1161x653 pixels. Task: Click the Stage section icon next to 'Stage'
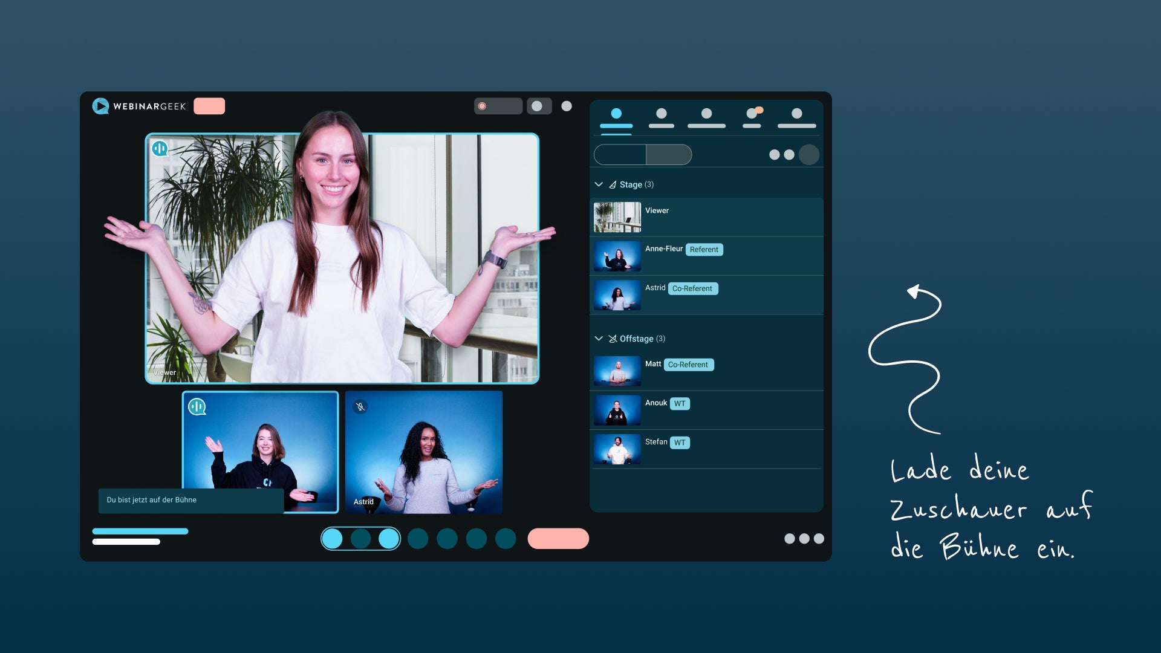coord(613,184)
